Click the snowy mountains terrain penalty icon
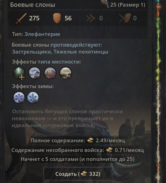Screen dimensions: 166x183 pos(35,73)
